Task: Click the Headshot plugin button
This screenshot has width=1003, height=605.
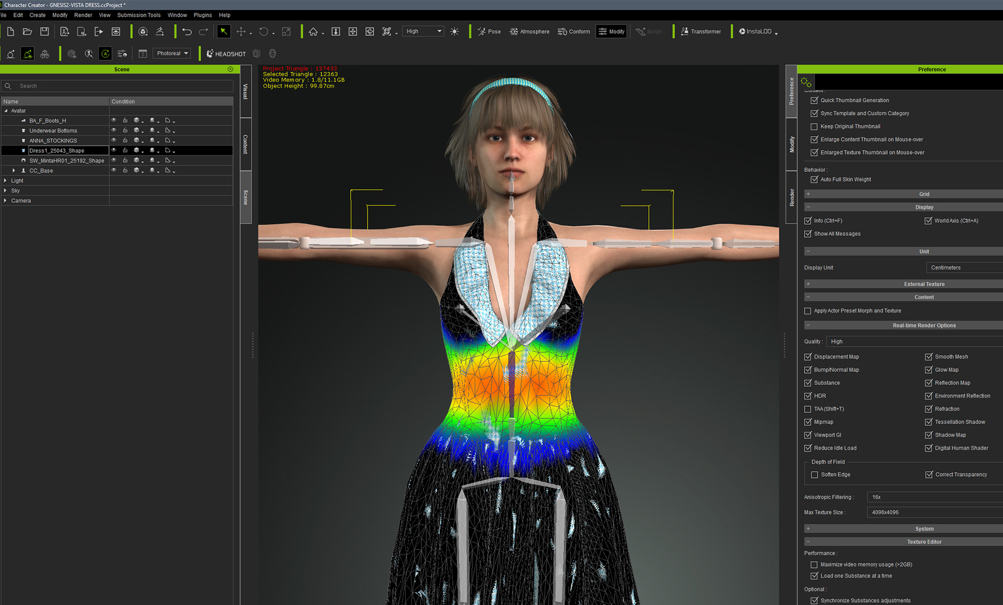Action: click(226, 54)
